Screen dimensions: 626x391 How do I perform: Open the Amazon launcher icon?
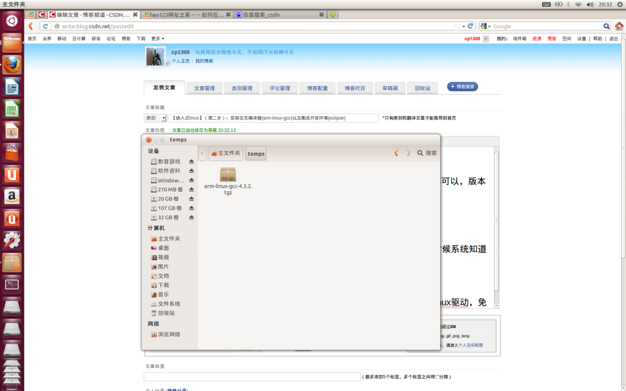[x=12, y=196]
